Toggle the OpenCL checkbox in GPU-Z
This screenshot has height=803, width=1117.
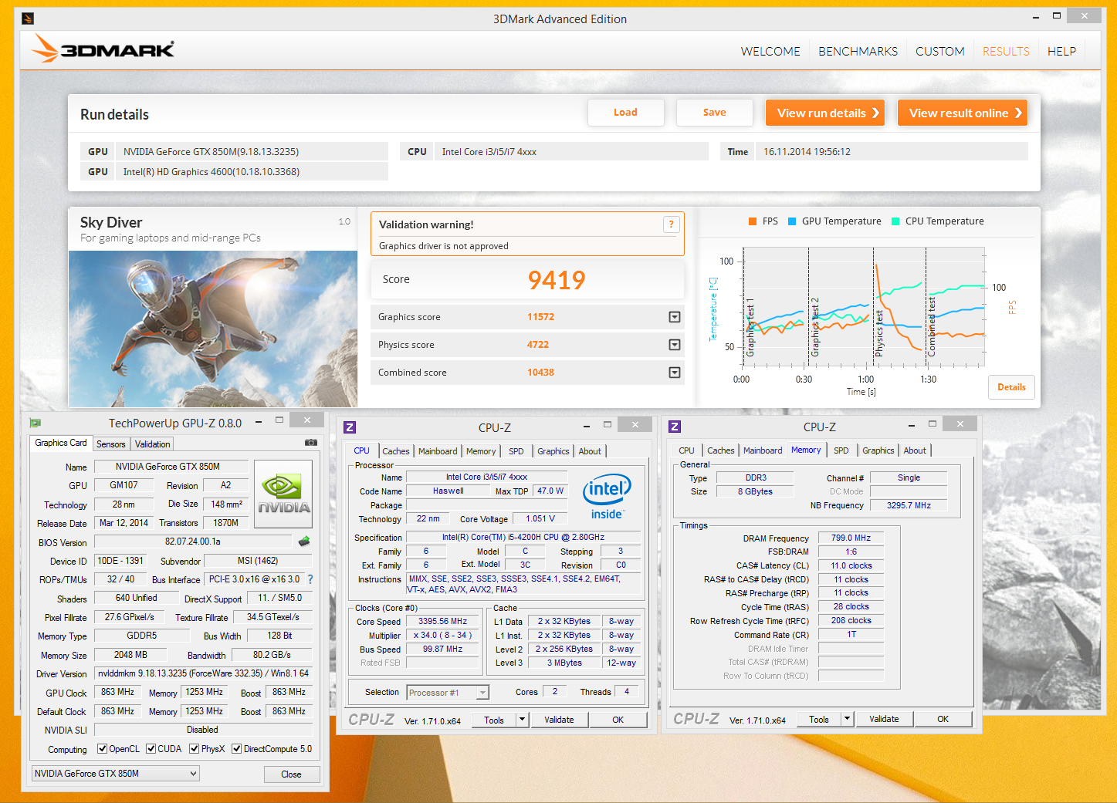click(x=102, y=749)
